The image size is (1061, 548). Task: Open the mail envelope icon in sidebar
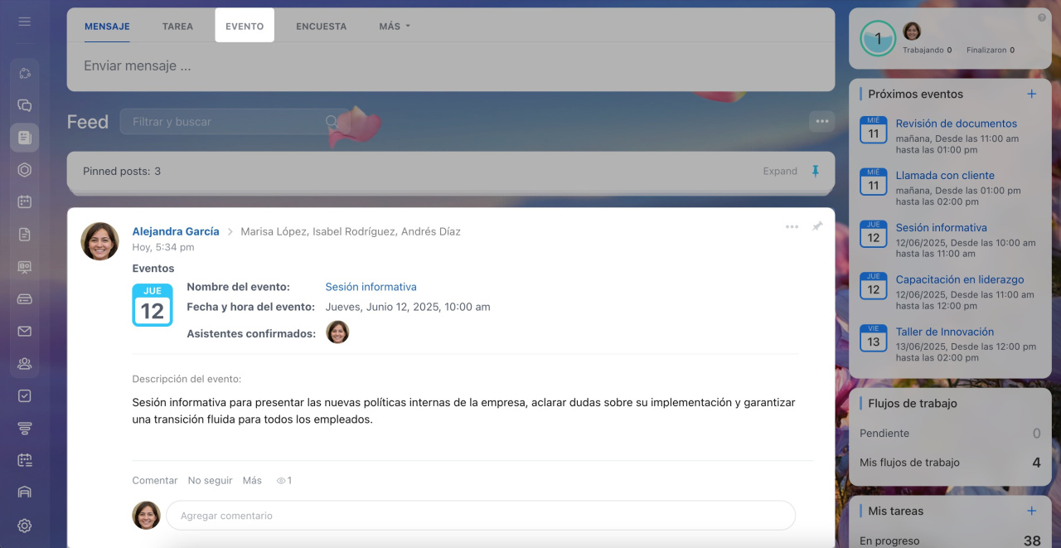24,332
